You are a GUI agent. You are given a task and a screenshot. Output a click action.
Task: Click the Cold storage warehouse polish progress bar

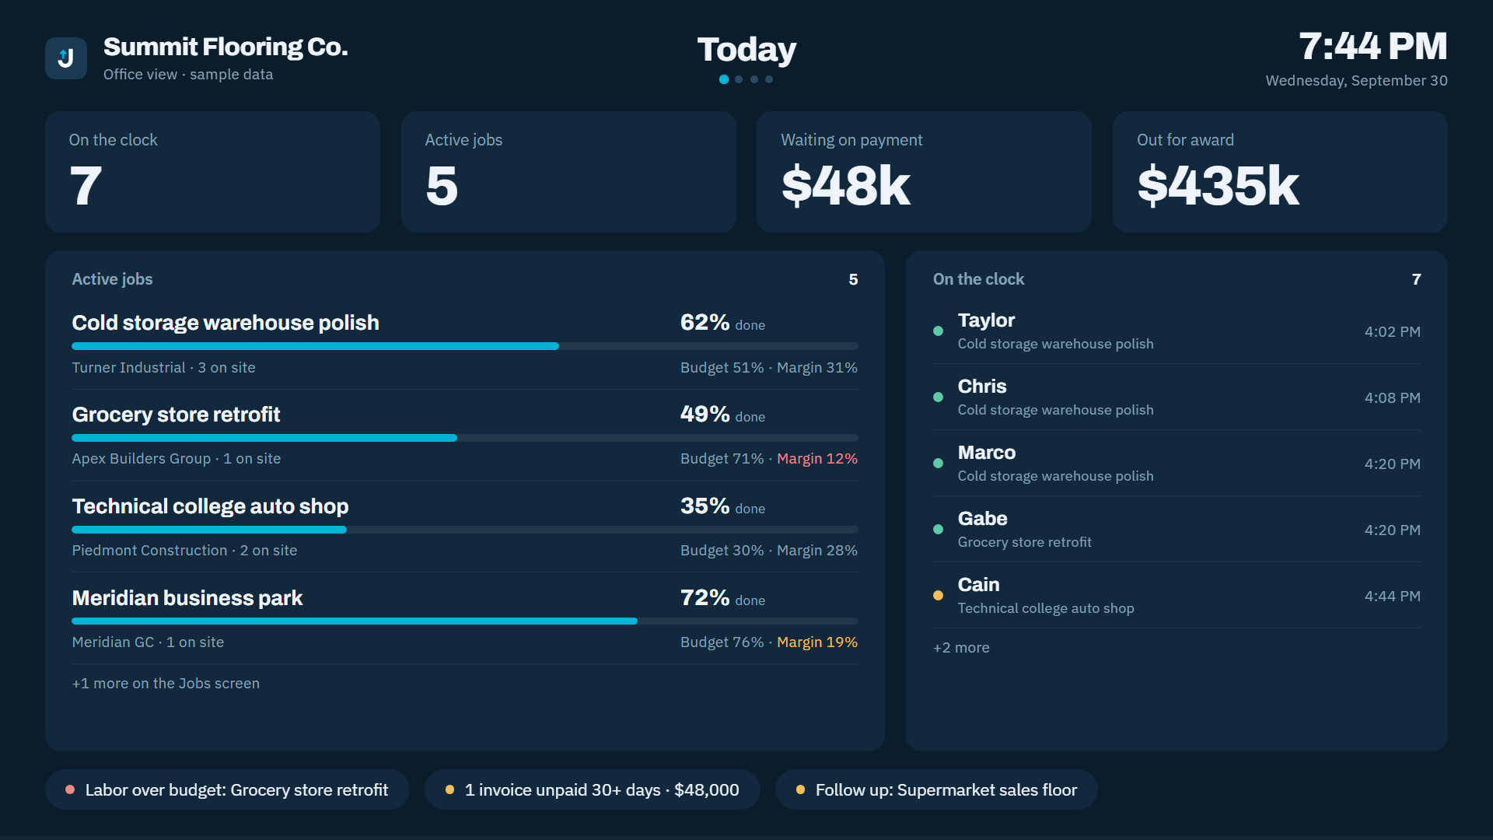465,346
